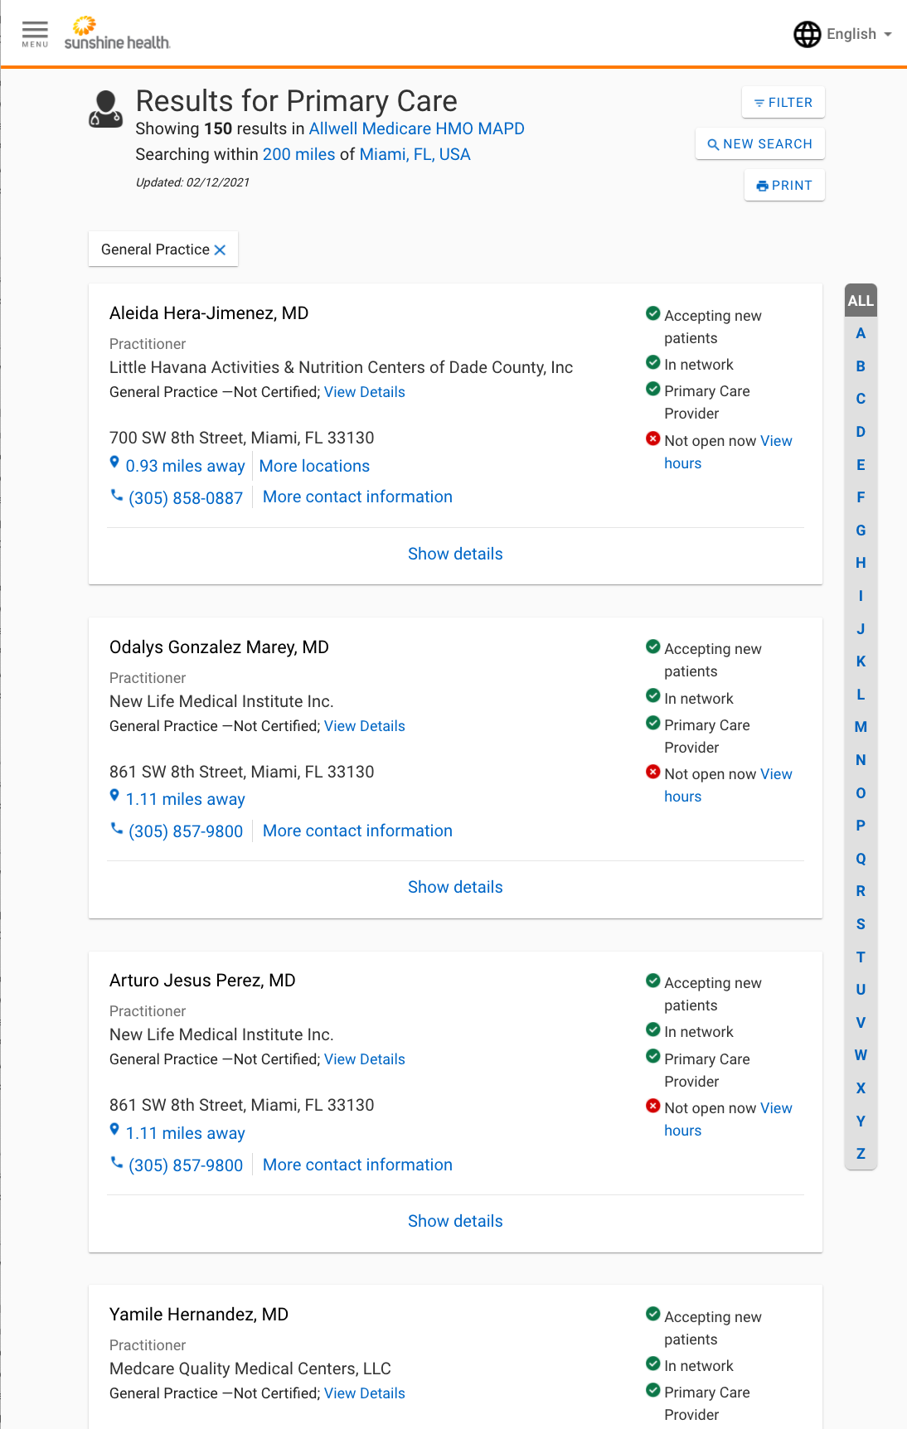Screen dimensions: 907x1429
Task: More contact information for Arturo Jesus Perez
Action: tap(358, 1165)
